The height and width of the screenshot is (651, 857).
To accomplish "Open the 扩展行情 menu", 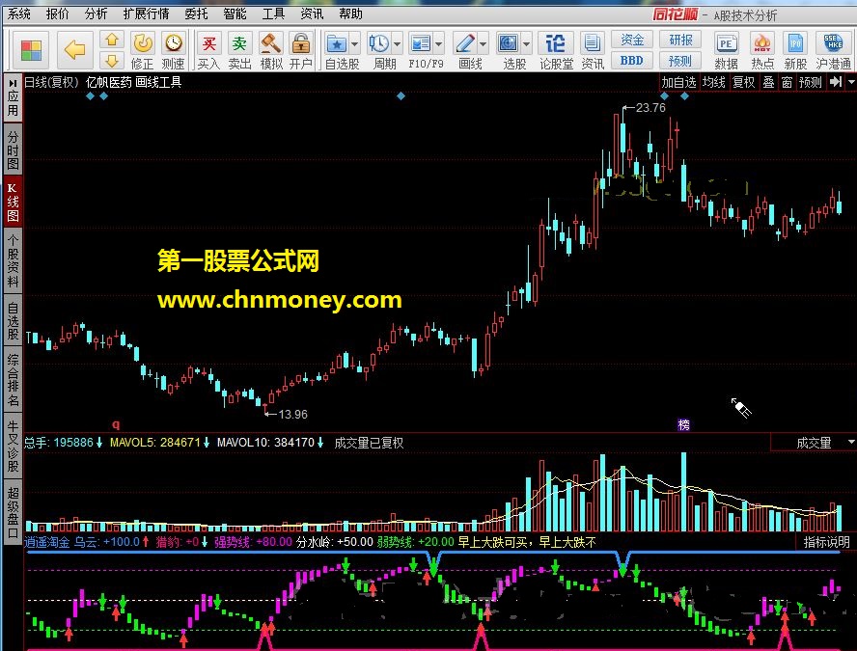I will coord(146,14).
